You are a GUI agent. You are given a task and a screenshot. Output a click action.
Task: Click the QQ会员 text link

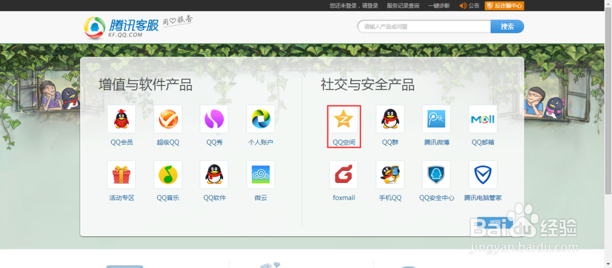[x=122, y=143]
